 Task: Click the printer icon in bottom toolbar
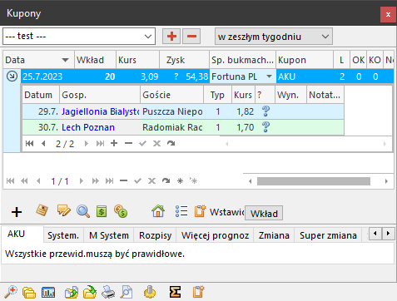click(108, 292)
